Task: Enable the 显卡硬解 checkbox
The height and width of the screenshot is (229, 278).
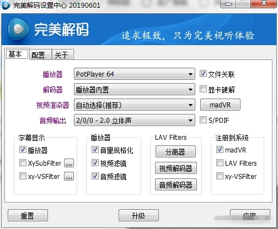Action: (203, 89)
